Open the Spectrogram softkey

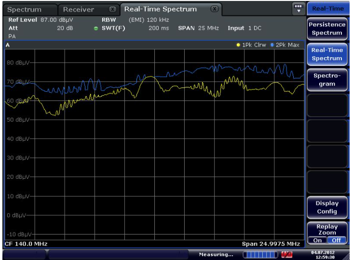(x=326, y=80)
